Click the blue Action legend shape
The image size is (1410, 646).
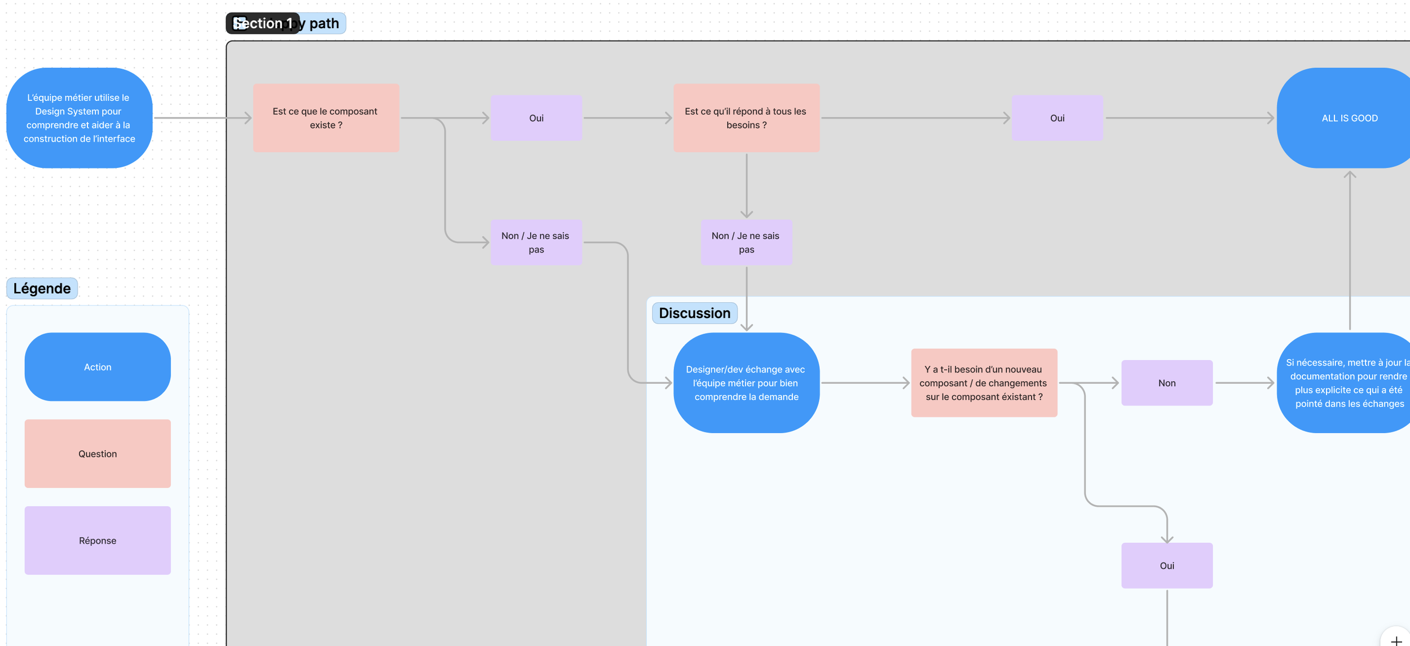98,367
